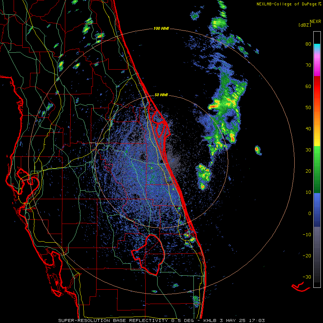Image resolution: width=323 pixels, height=323 pixels.
Task: Click the 0 value on dBZ scale
Action: click(310, 214)
